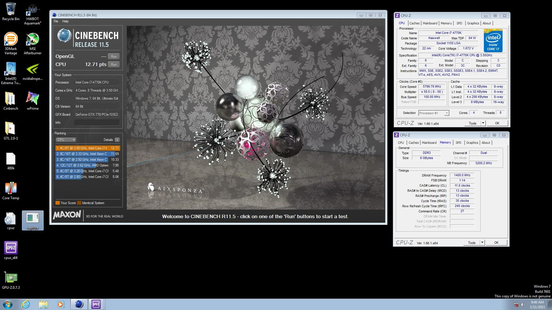Open Windows Explorer from taskbar
Viewport: 552px width, 310px height.
click(x=43, y=304)
